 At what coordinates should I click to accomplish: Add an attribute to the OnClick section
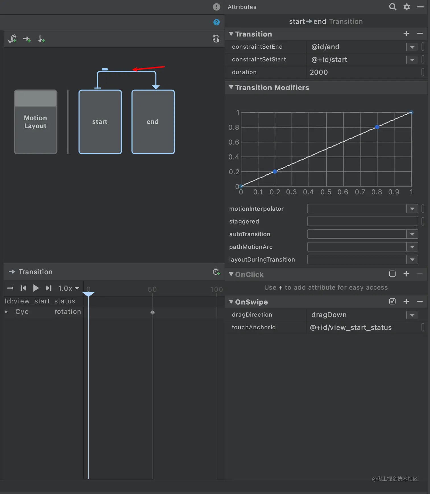point(406,274)
